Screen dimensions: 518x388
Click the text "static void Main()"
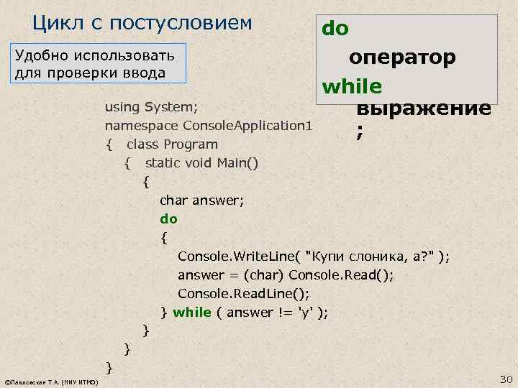click(201, 163)
